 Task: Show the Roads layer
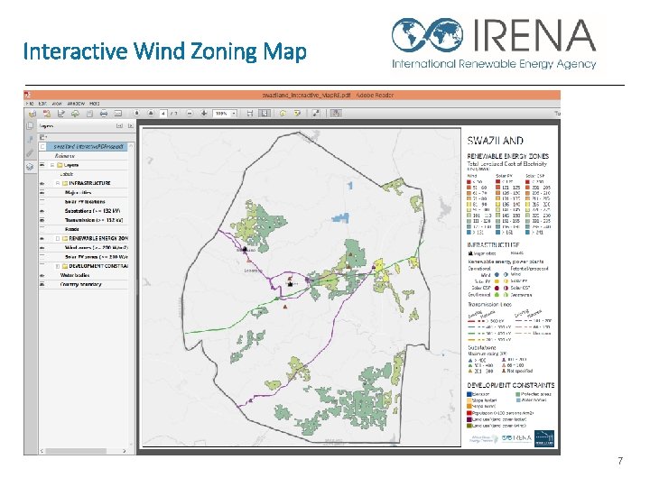[42, 229]
